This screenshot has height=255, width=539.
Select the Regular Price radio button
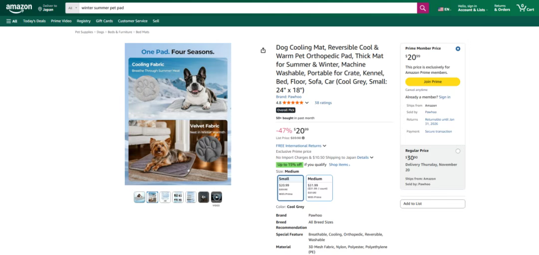tap(458, 151)
